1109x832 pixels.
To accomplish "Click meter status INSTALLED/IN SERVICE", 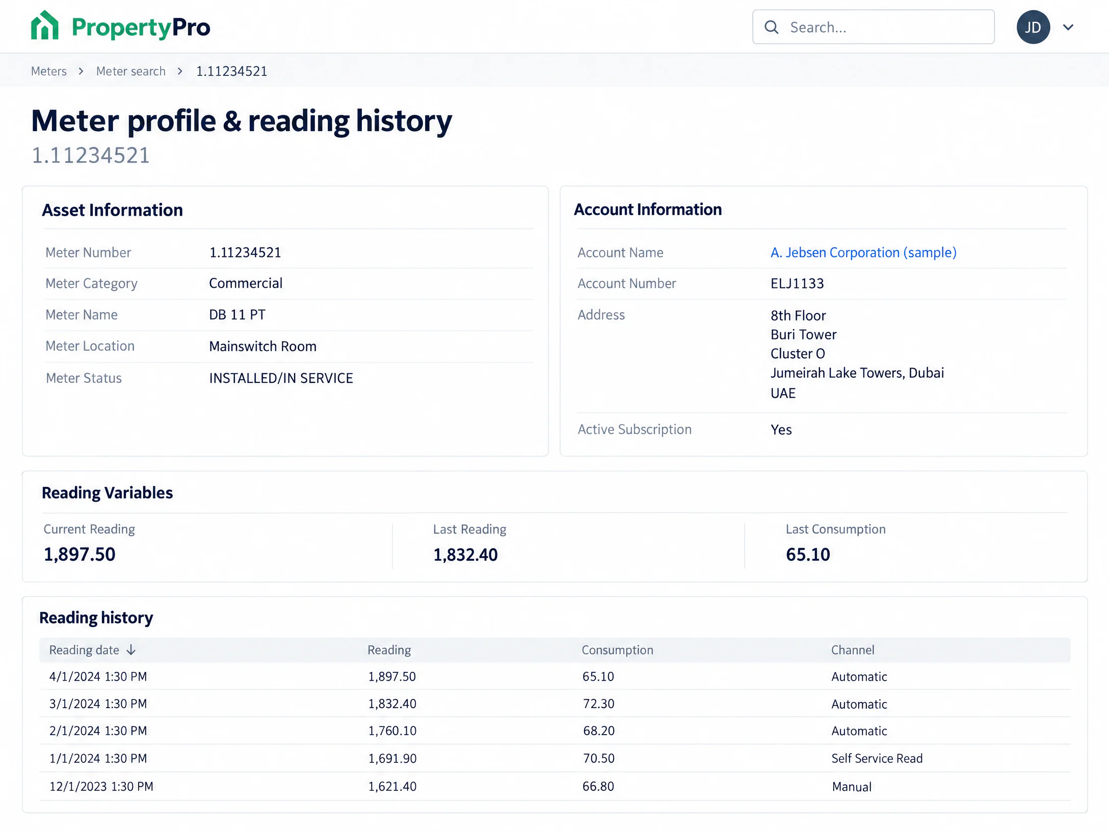I will click(x=281, y=378).
